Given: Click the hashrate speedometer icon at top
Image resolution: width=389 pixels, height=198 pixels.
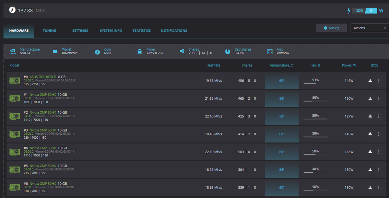Looking at the screenshot, I should pyautogui.click(x=12, y=10).
